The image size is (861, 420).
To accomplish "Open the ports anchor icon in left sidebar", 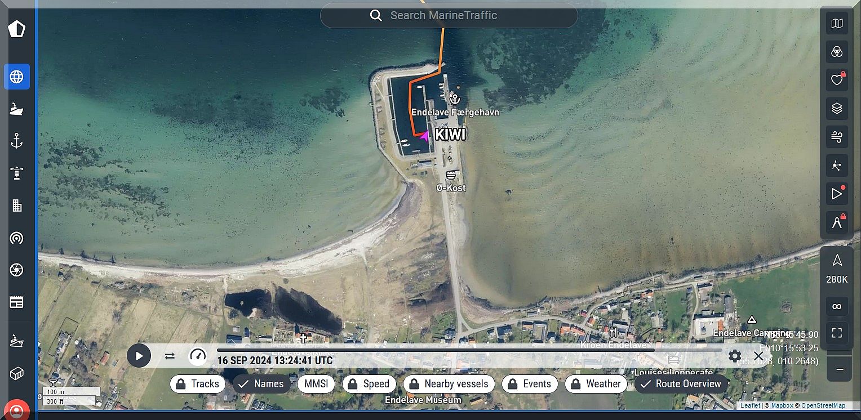I will point(16,141).
